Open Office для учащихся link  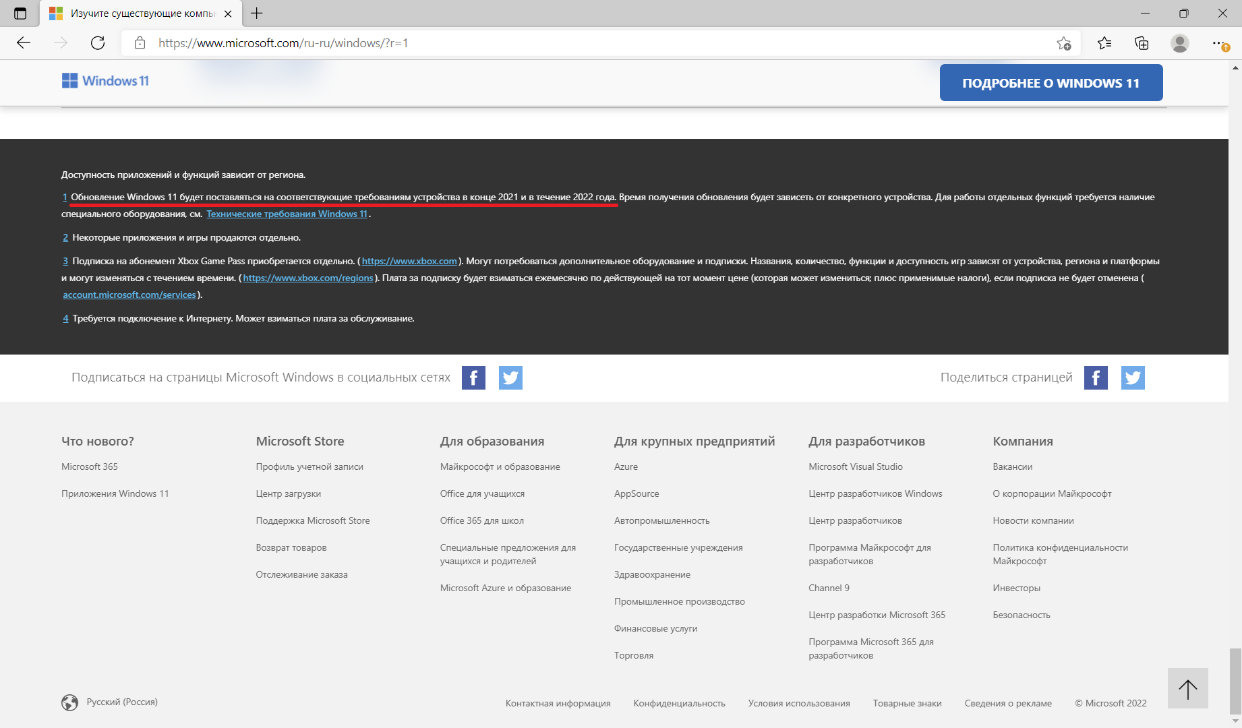click(x=482, y=493)
